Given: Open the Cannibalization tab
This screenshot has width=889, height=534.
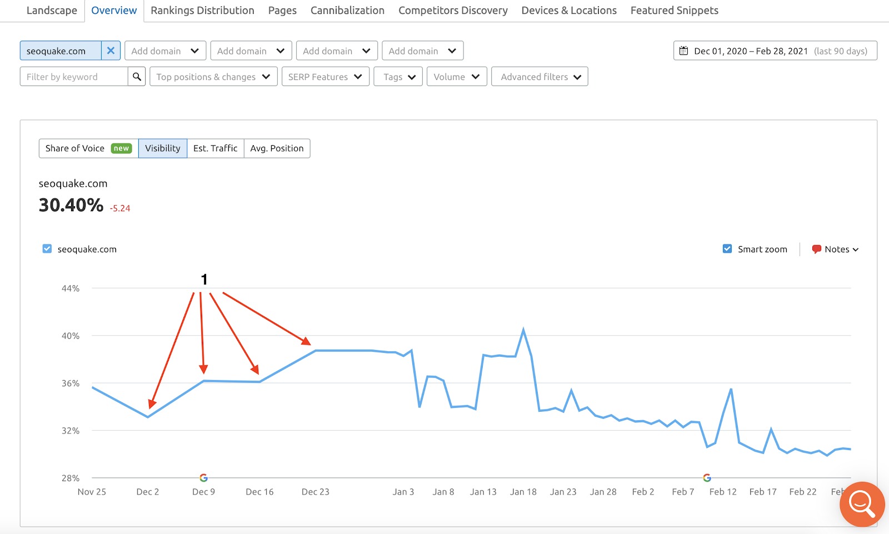Looking at the screenshot, I should click(347, 11).
